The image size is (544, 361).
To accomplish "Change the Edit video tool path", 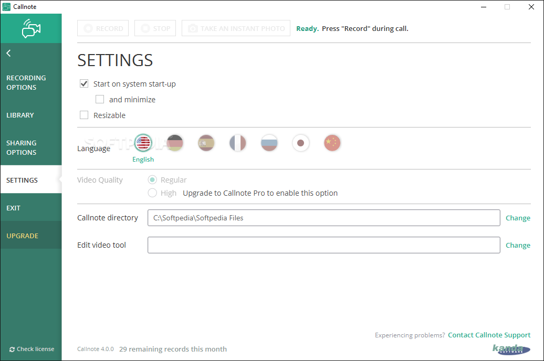I will [x=518, y=245].
